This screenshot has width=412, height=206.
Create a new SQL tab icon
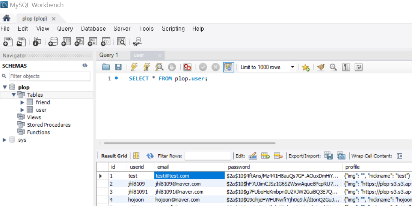(8, 42)
